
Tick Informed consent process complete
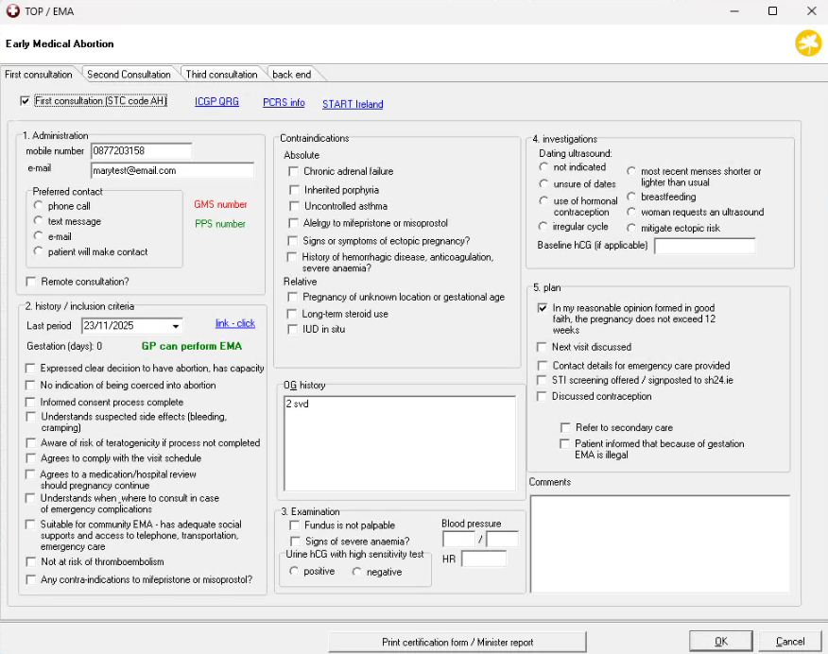pos(32,403)
